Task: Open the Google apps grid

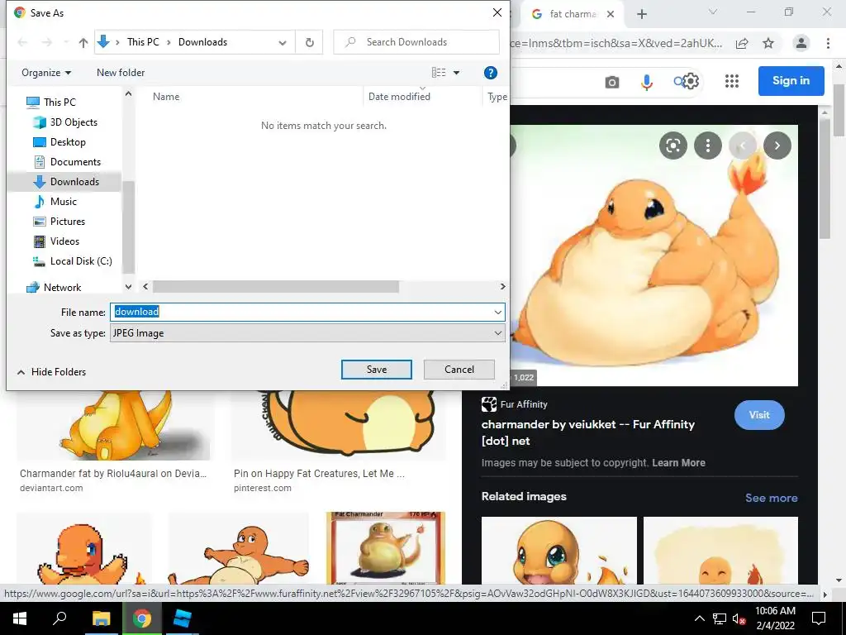Action: click(732, 82)
